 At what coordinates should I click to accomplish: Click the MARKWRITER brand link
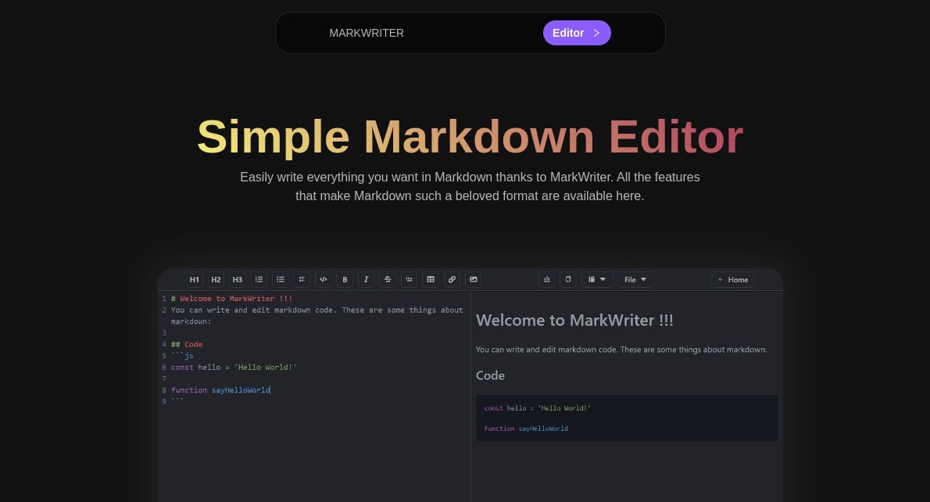click(367, 33)
